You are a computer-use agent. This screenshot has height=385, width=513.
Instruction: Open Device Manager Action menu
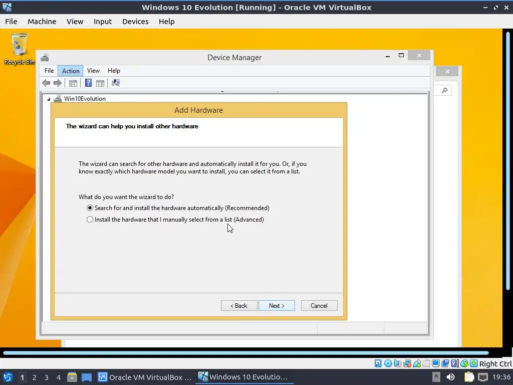[71, 71]
